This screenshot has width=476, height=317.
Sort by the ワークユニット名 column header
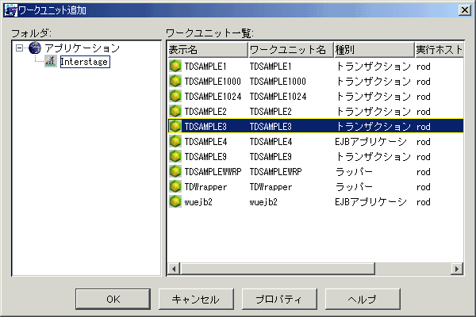291,49
